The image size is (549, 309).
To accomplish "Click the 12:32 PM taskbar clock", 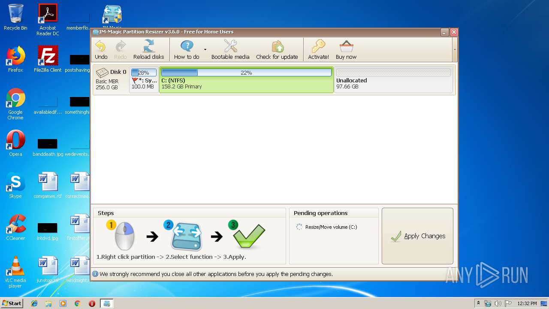I will point(527,303).
